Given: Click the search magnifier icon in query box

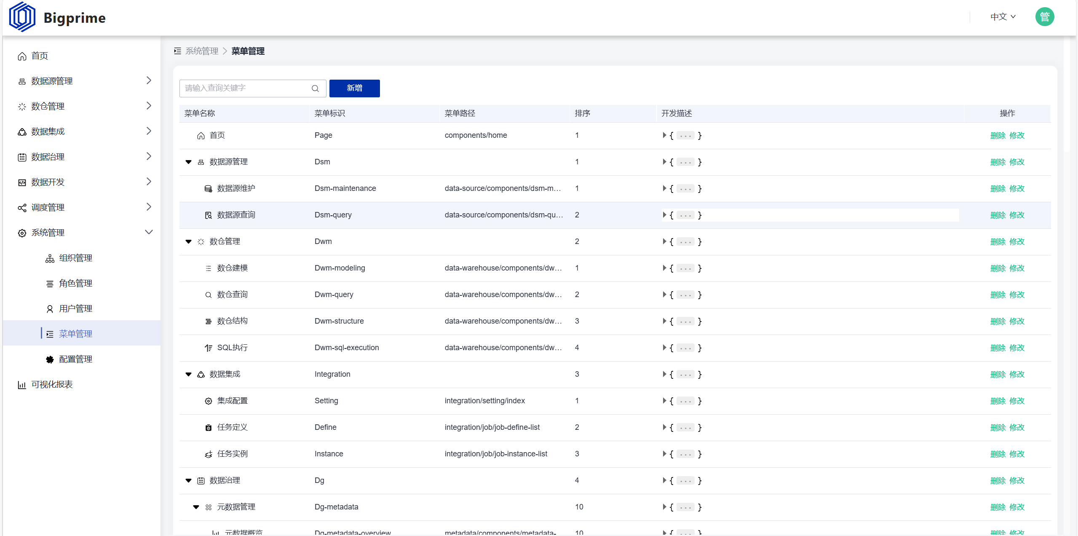Looking at the screenshot, I should click(x=315, y=88).
